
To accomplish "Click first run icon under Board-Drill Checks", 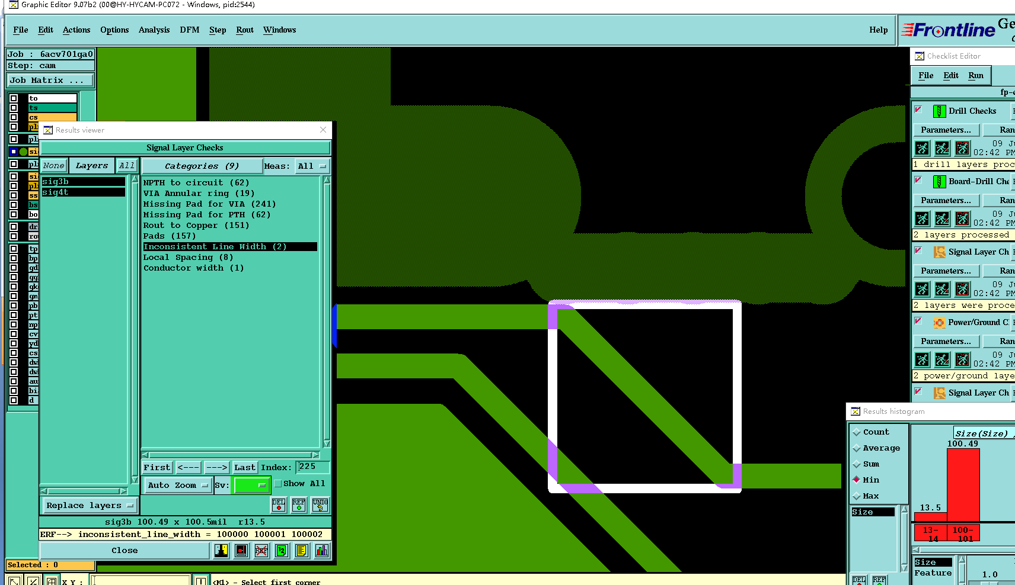I will pos(922,218).
